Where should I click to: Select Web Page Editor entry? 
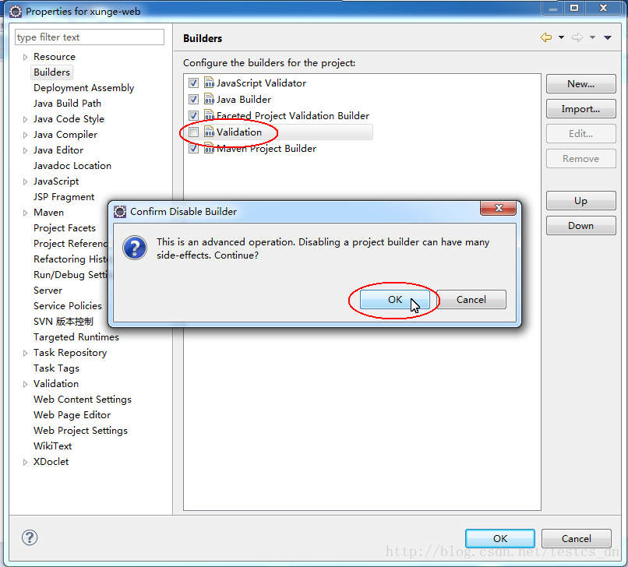(x=72, y=415)
